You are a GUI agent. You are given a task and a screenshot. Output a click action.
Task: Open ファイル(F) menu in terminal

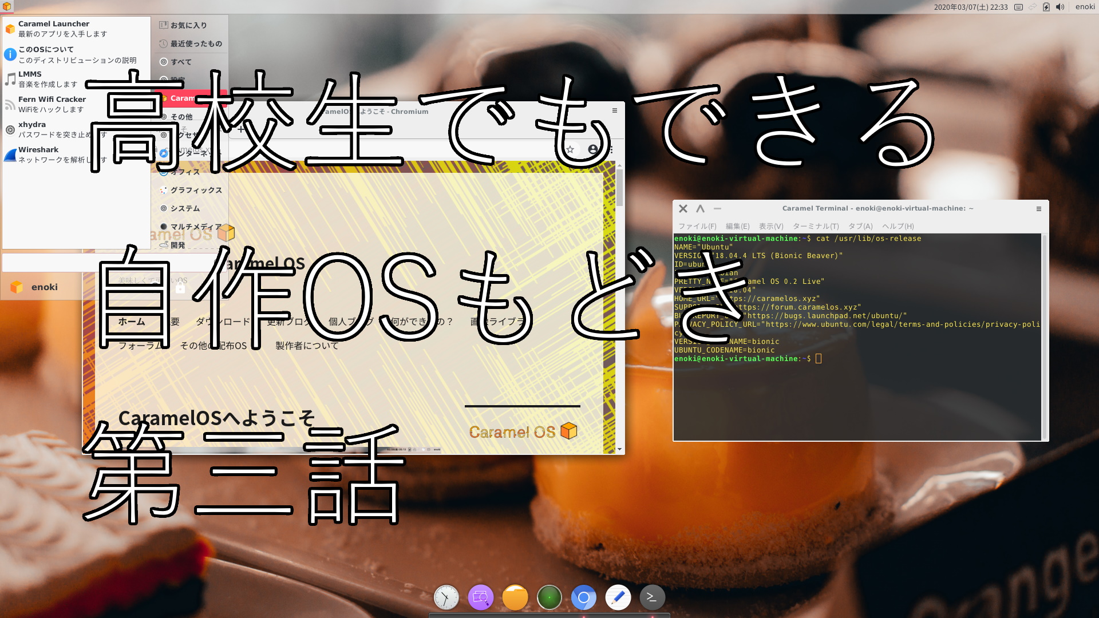(697, 226)
